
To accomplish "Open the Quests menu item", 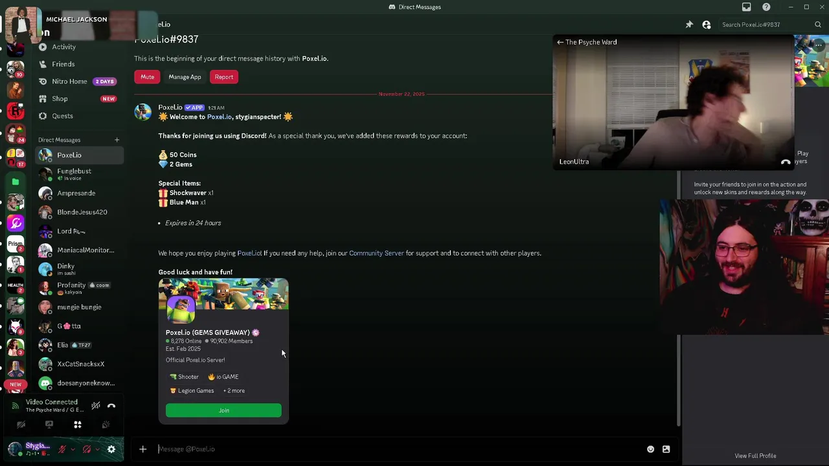I will 79,116.
